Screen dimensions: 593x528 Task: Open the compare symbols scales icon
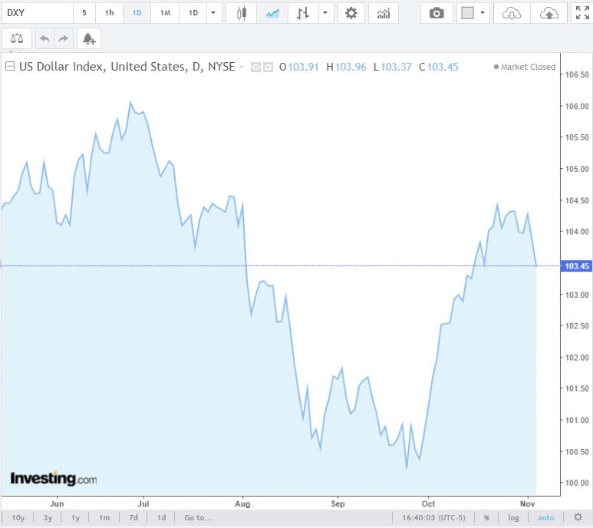[17, 38]
